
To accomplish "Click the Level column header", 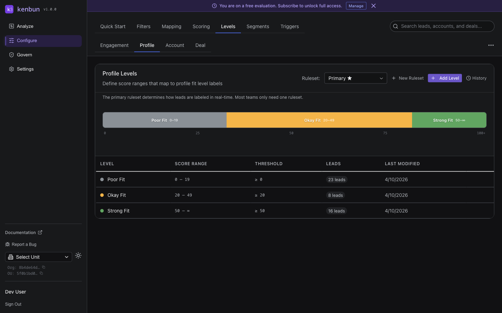I will 107,164.
